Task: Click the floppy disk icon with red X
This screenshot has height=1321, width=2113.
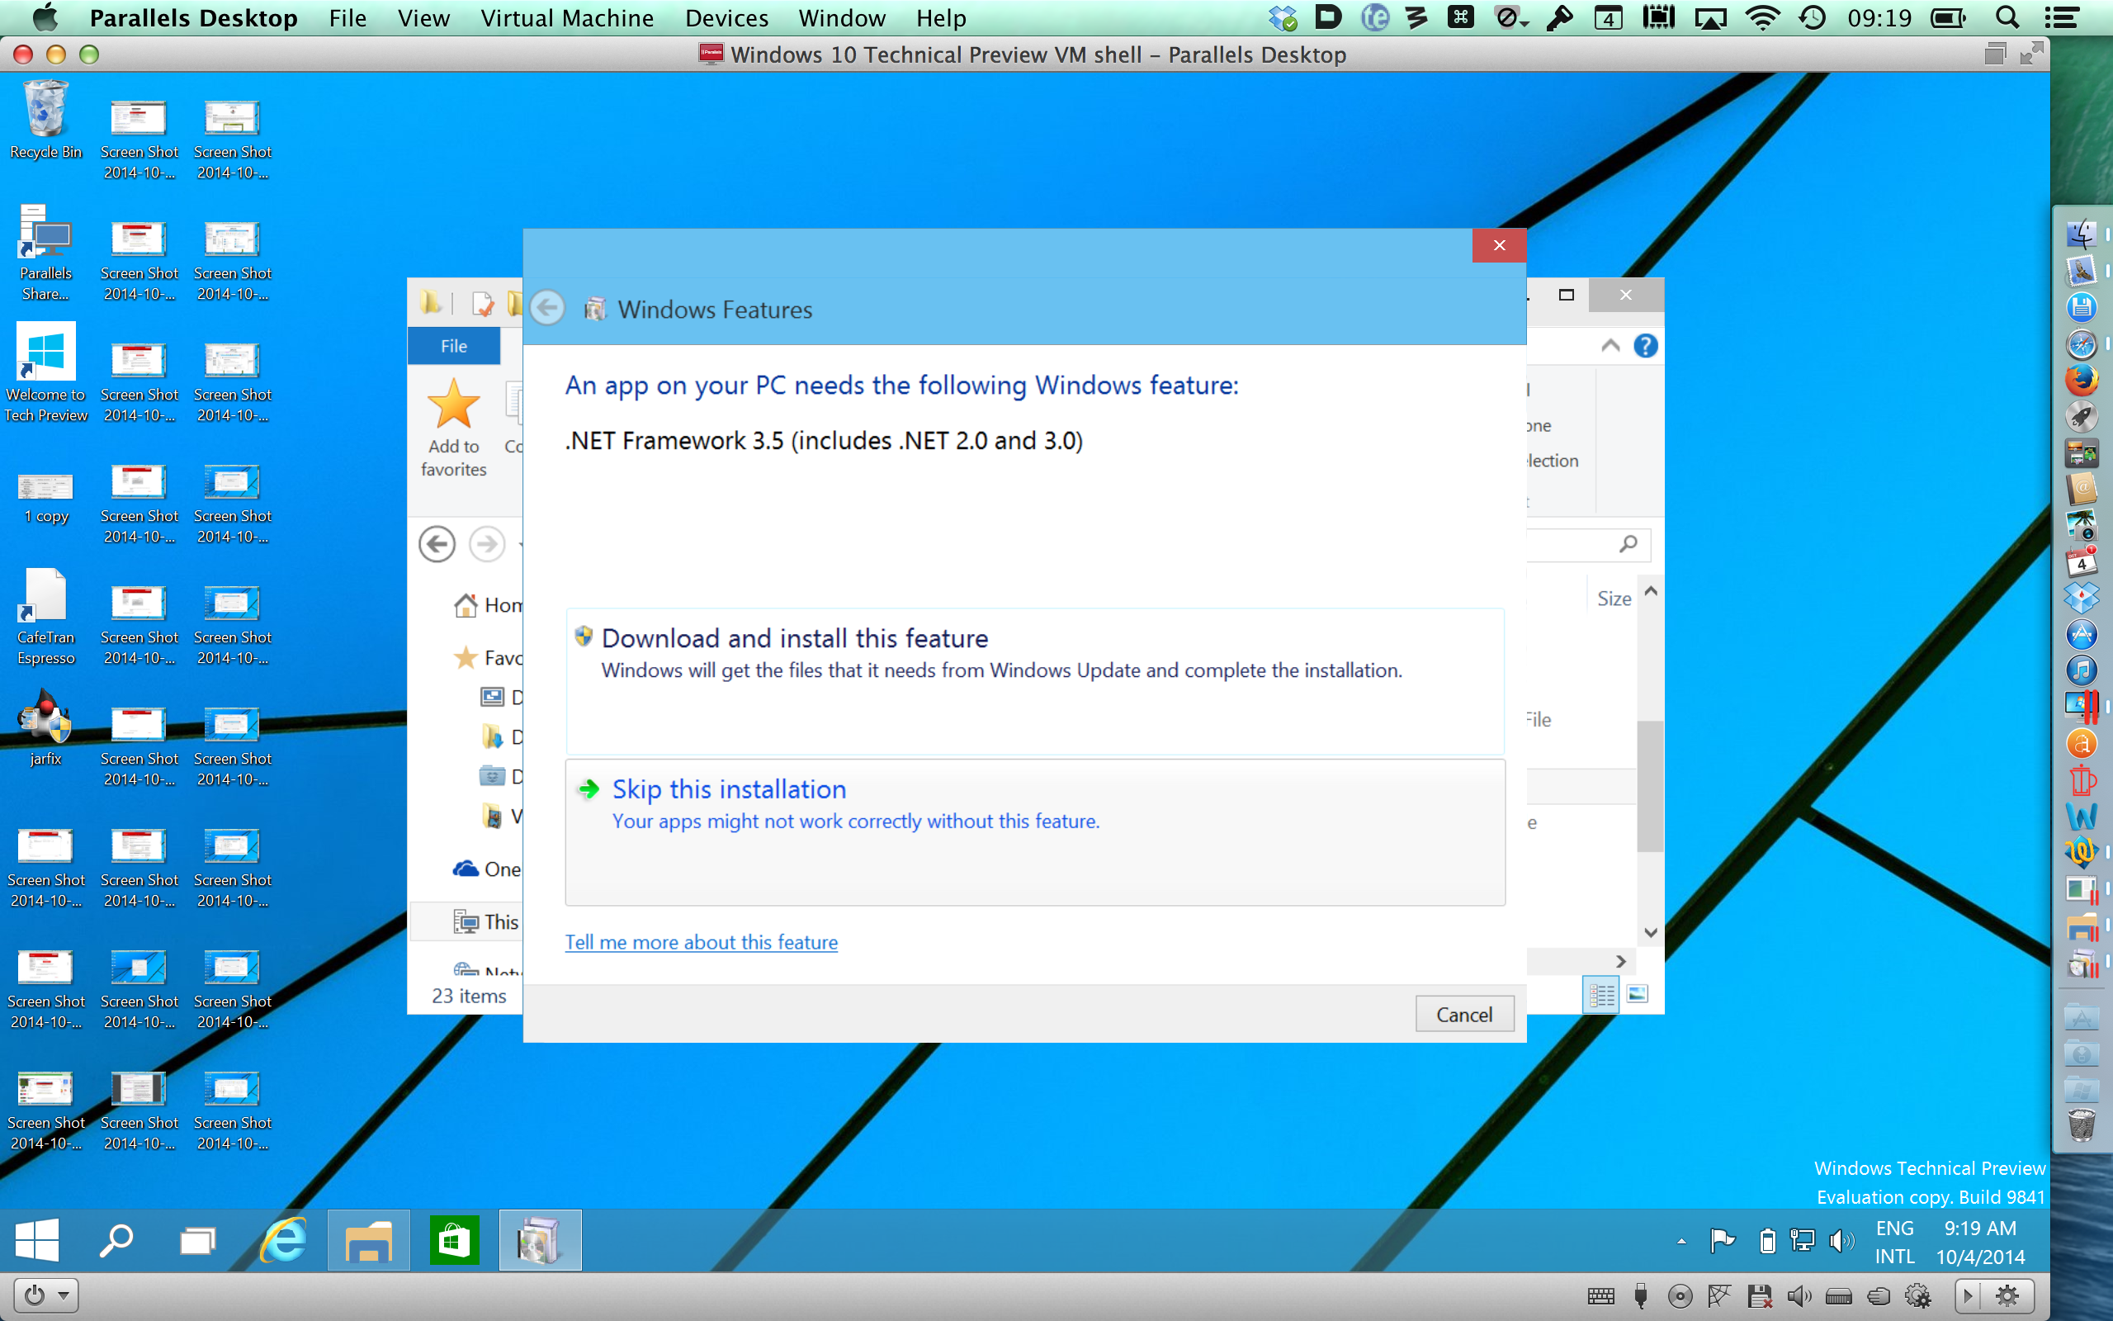Action: [1760, 1296]
